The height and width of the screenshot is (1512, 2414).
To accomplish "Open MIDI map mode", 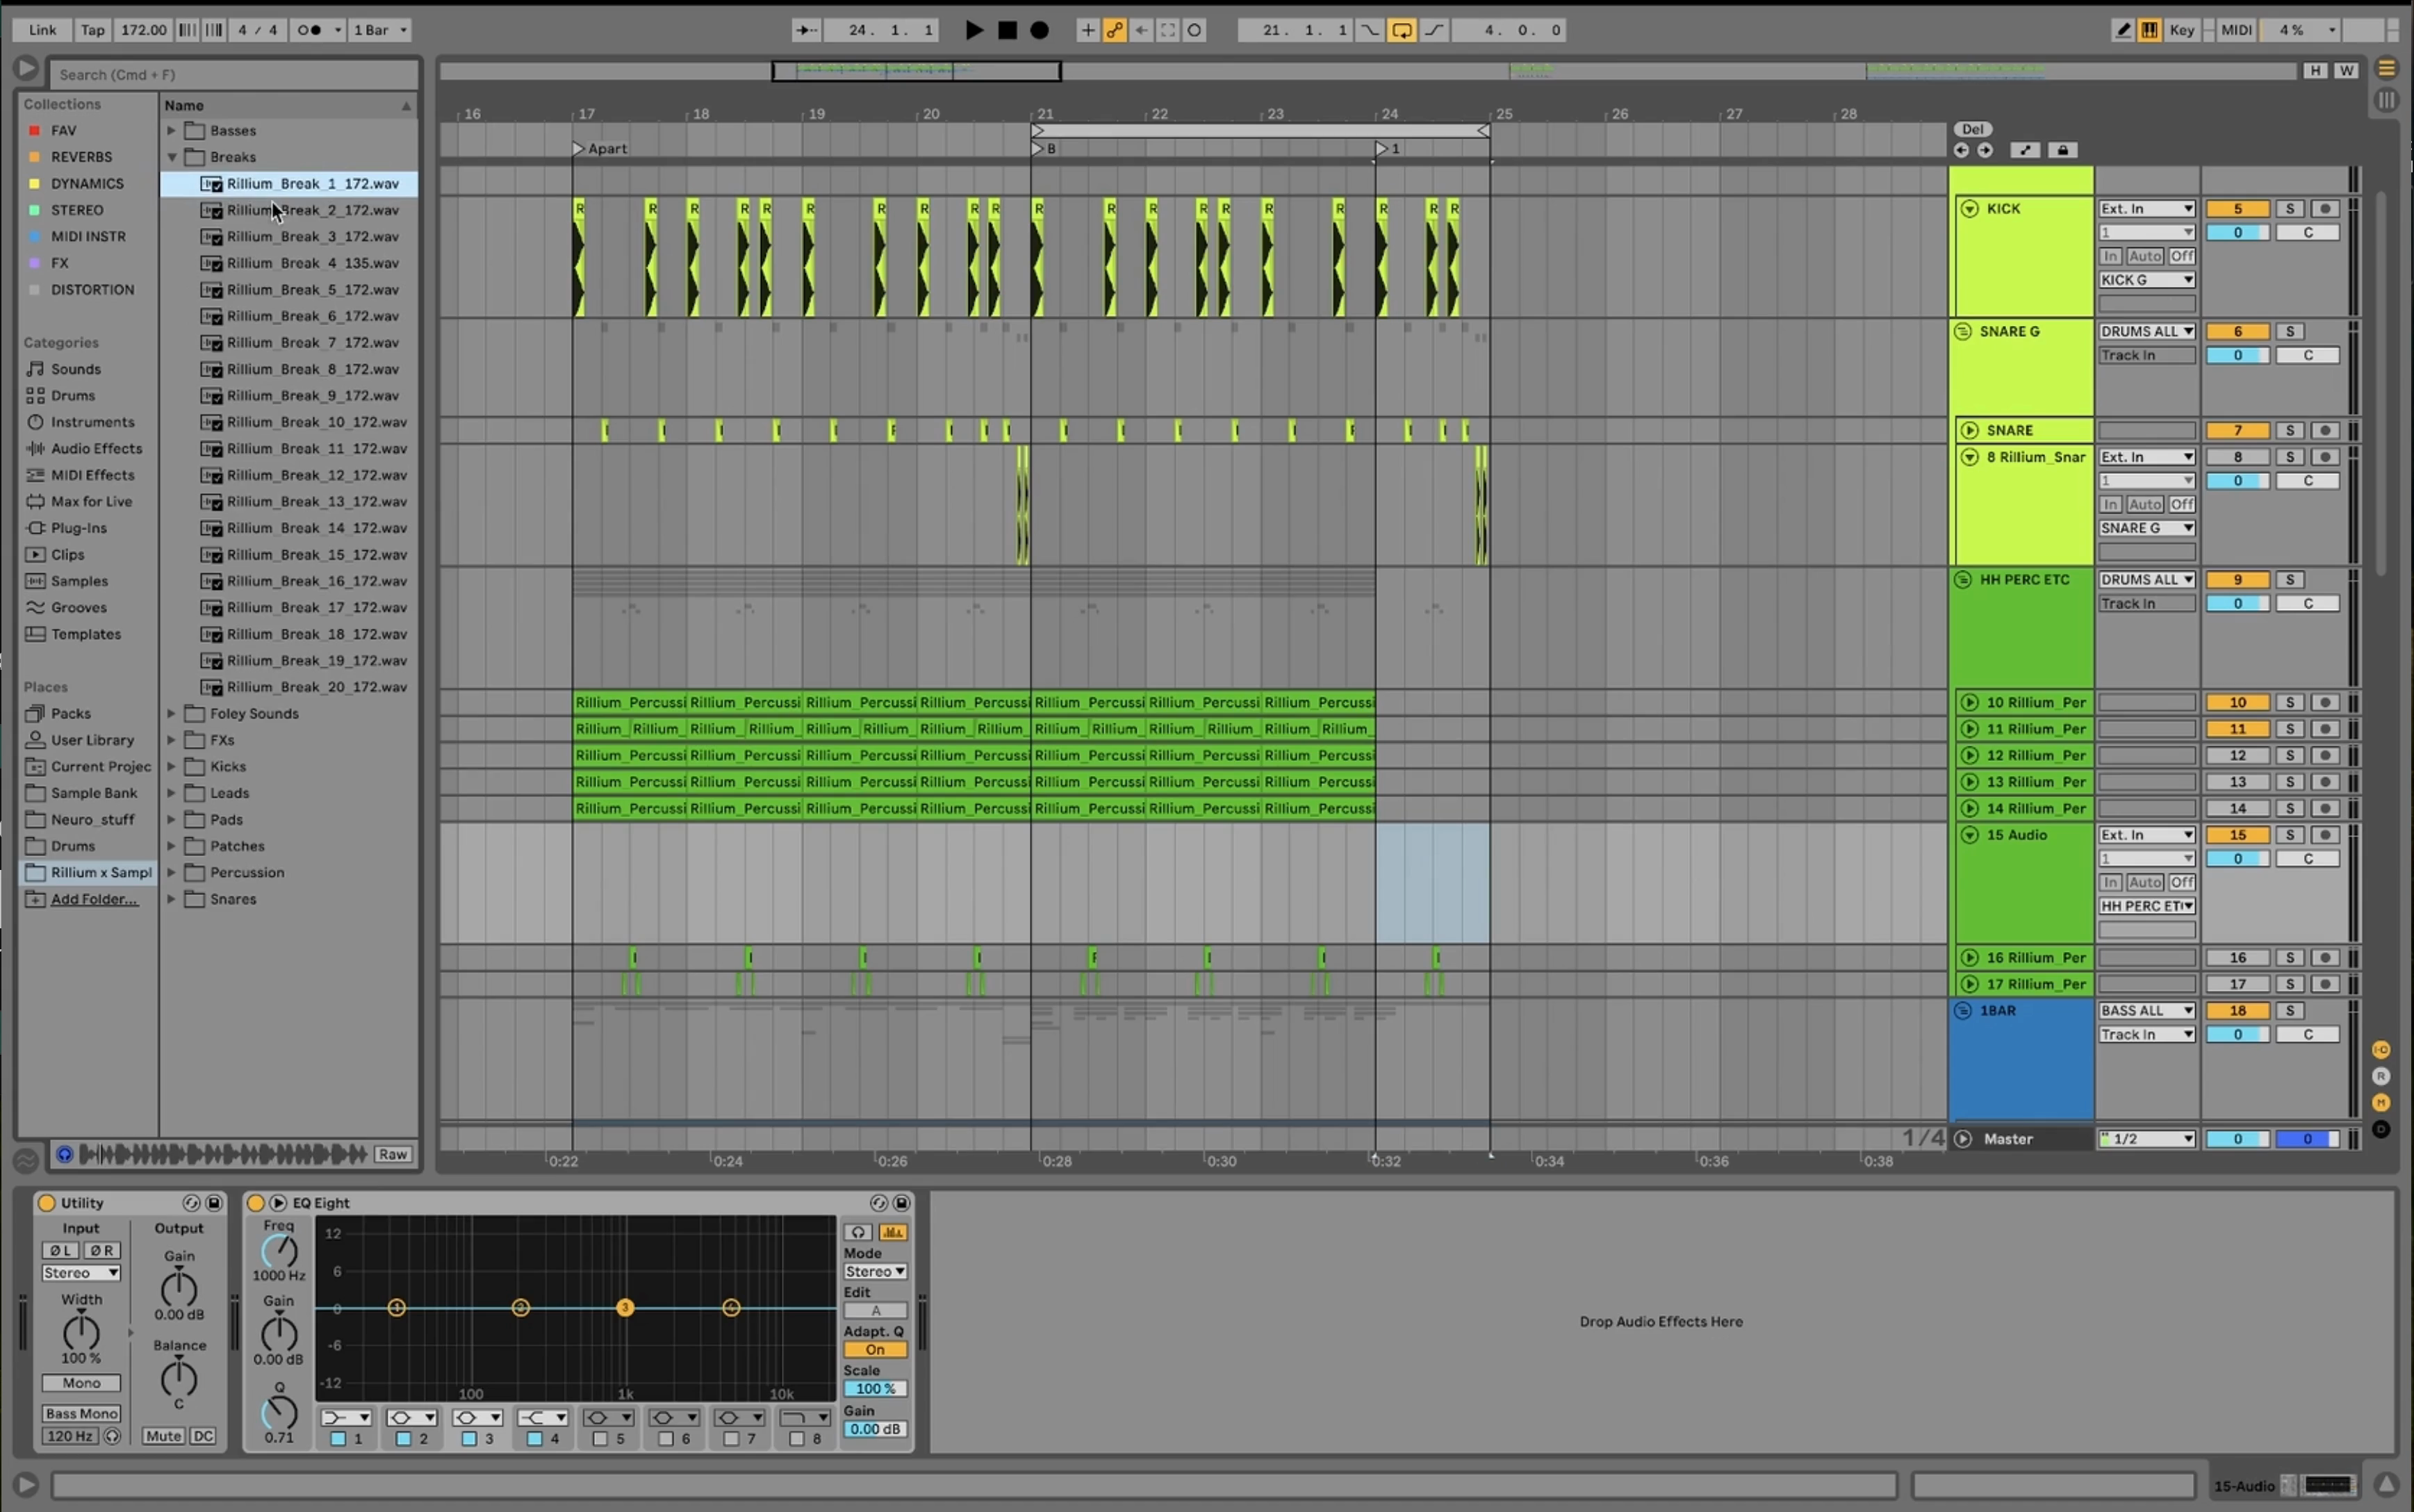I will pyautogui.click(x=2236, y=30).
